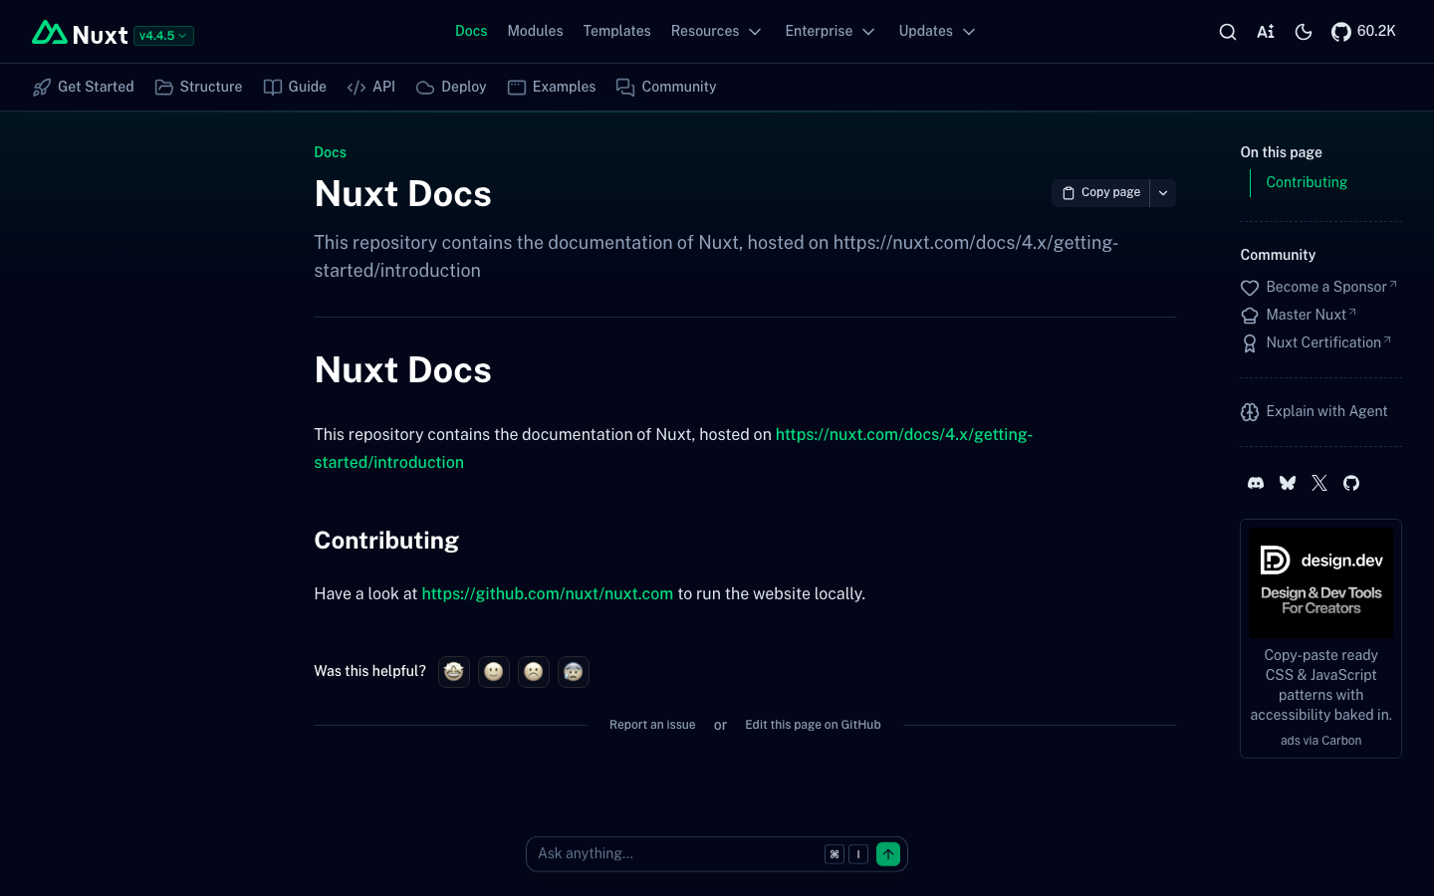Open Bluesky butterfly icon
The width and height of the screenshot is (1434, 896).
(1288, 483)
